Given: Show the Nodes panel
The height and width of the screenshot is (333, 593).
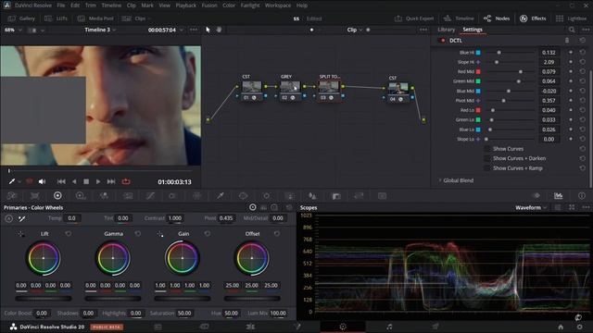Looking at the screenshot, I should click(497, 18).
